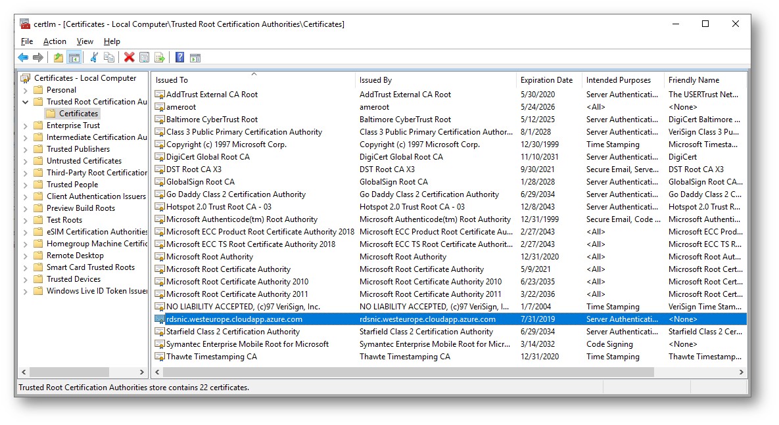Click the Baltimore CyberTrust Root certificate icon
Screen dimensions: 779x425
[160, 119]
